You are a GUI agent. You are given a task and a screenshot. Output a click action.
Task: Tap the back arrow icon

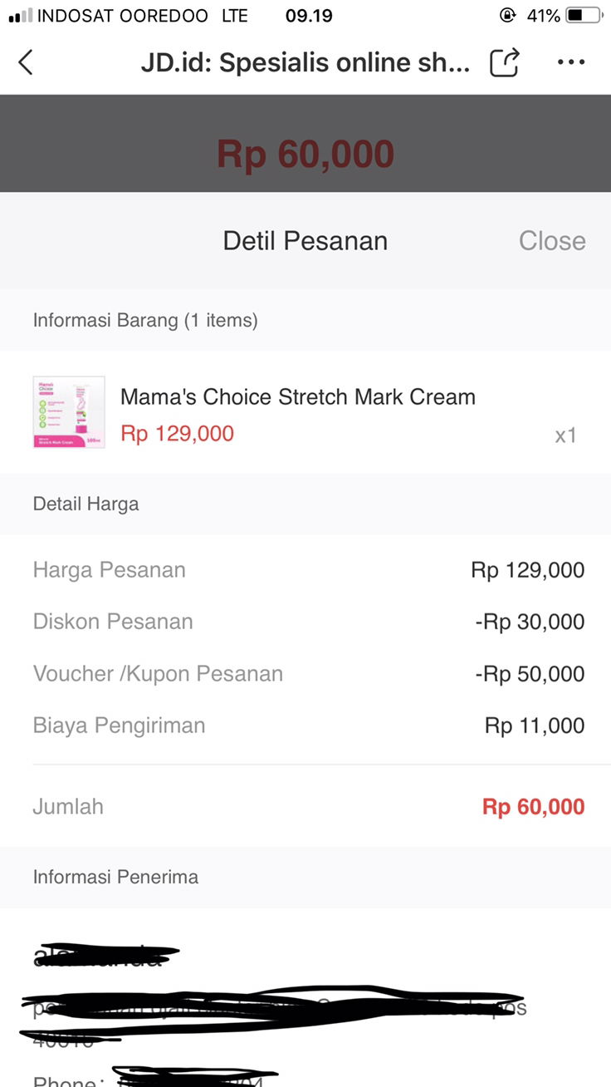coord(26,62)
